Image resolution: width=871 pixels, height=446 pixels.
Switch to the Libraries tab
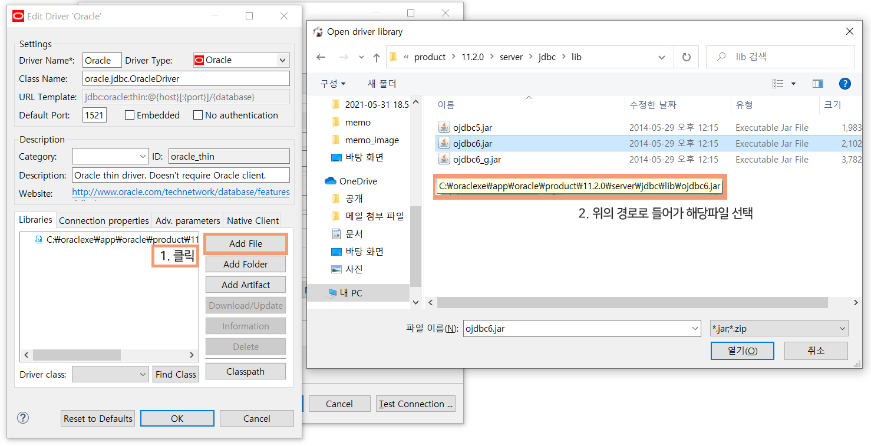click(35, 219)
